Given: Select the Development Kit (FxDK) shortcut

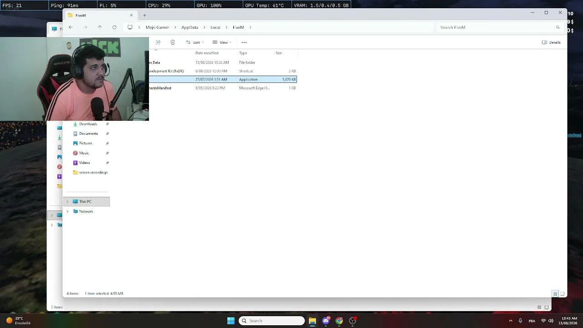Looking at the screenshot, I should pos(223,71).
